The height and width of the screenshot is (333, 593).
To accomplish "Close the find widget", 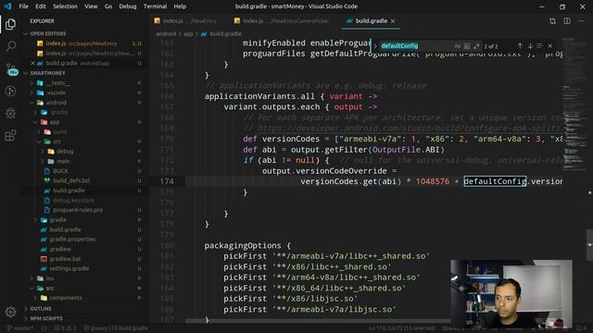I will pos(550,45).
